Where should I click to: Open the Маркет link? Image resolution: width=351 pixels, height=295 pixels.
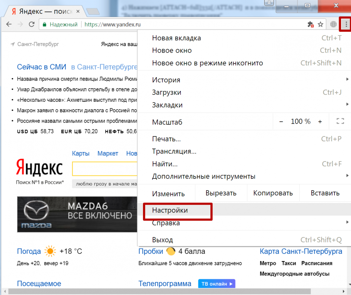pos(107,153)
